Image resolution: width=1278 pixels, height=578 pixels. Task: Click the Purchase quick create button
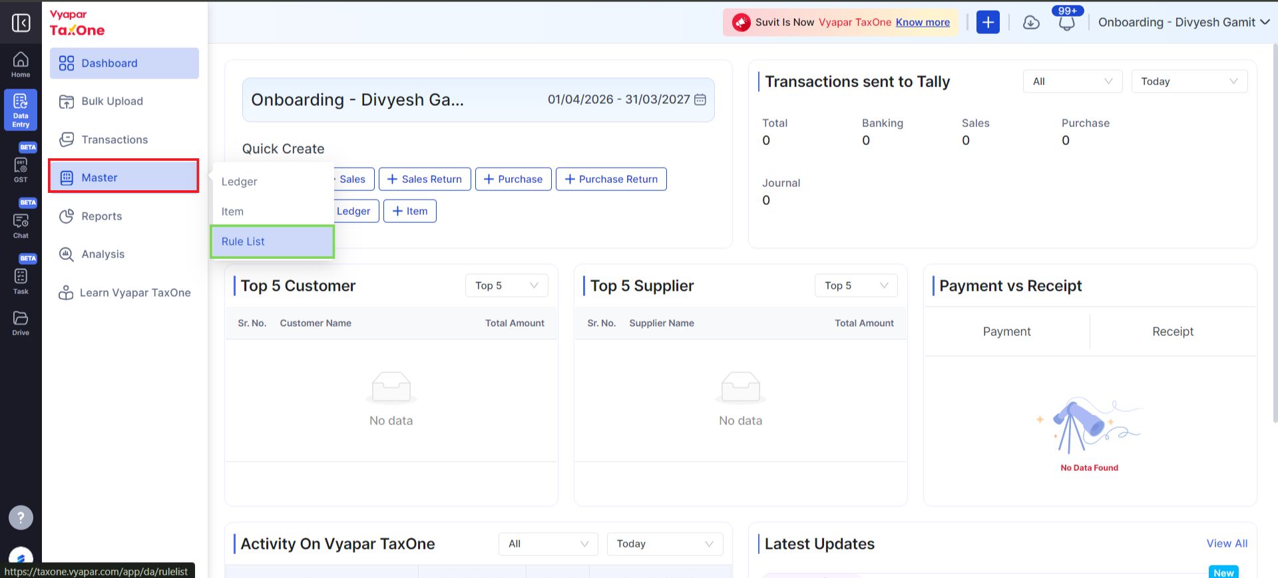click(x=513, y=179)
